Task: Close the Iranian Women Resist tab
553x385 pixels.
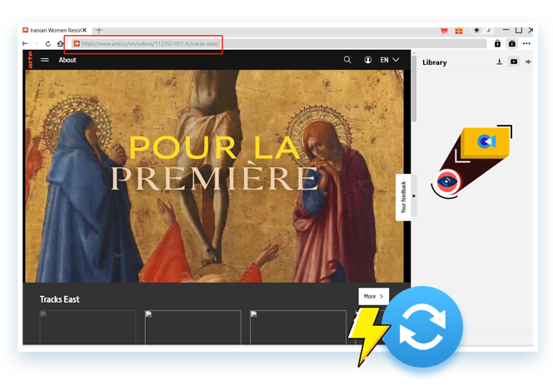Action: pyautogui.click(x=85, y=30)
